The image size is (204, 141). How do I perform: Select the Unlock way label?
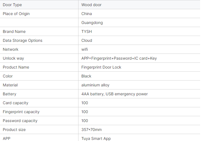click(13, 59)
